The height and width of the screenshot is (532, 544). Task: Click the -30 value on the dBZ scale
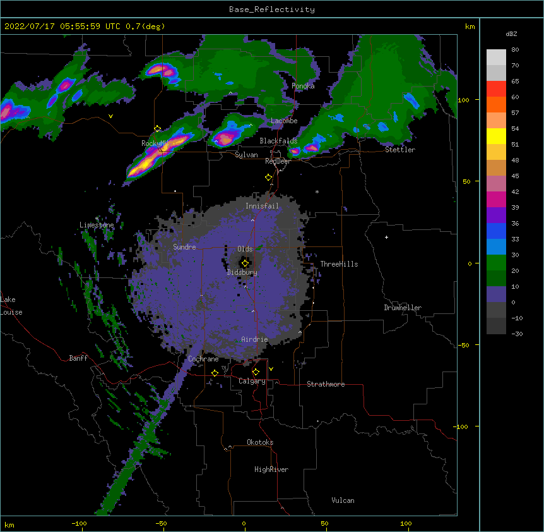click(517, 334)
